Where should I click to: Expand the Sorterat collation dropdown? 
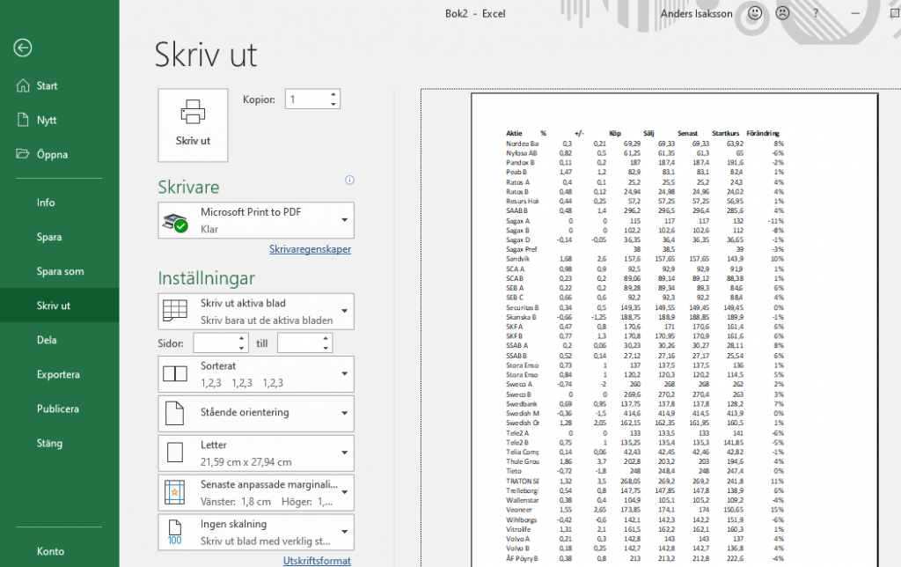[x=345, y=374]
